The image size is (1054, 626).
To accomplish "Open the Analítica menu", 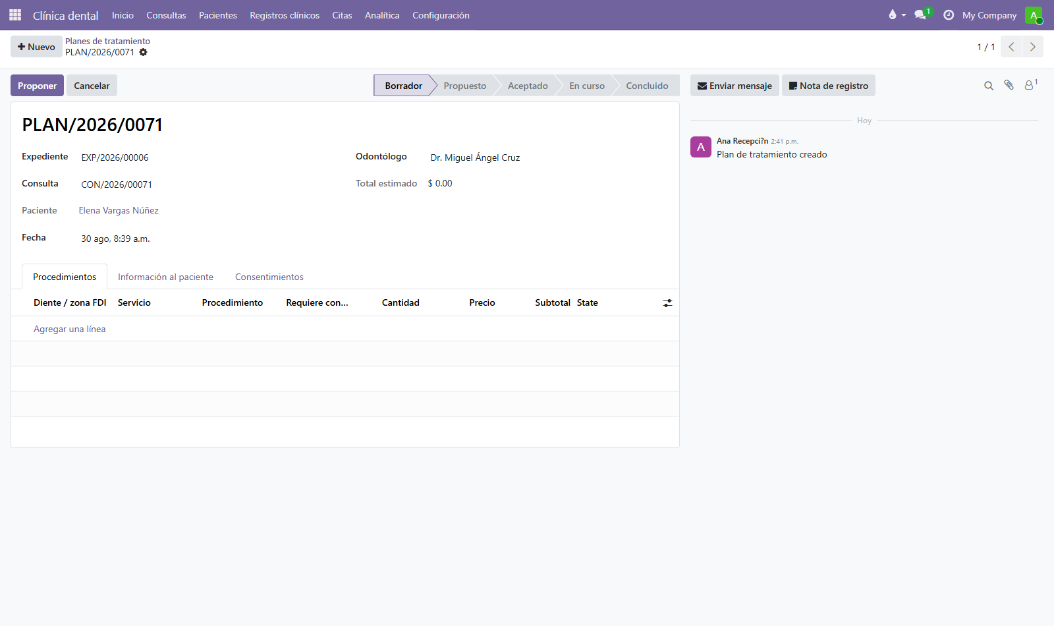I will point(382,15).
